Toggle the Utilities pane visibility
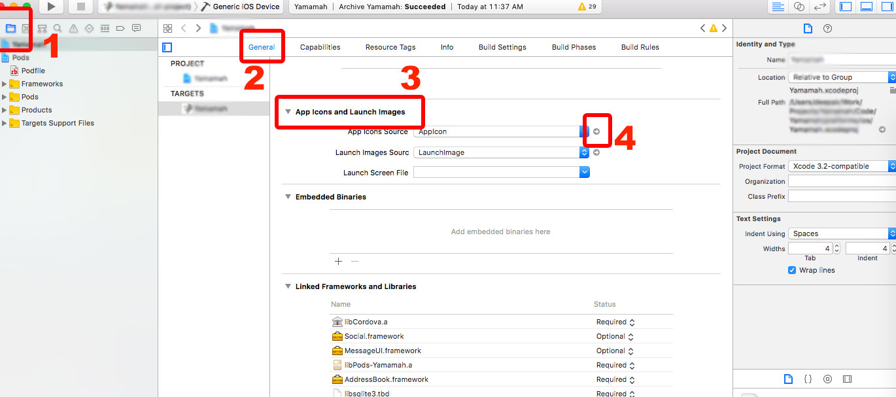The width and height of the screenshot is (896, 397). coord(886,7)
